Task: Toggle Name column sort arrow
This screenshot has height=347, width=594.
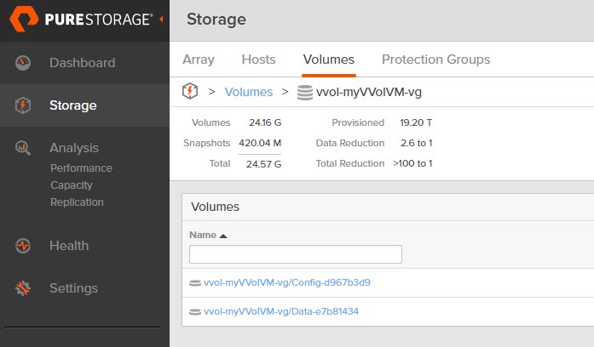Action: [223, 236]
